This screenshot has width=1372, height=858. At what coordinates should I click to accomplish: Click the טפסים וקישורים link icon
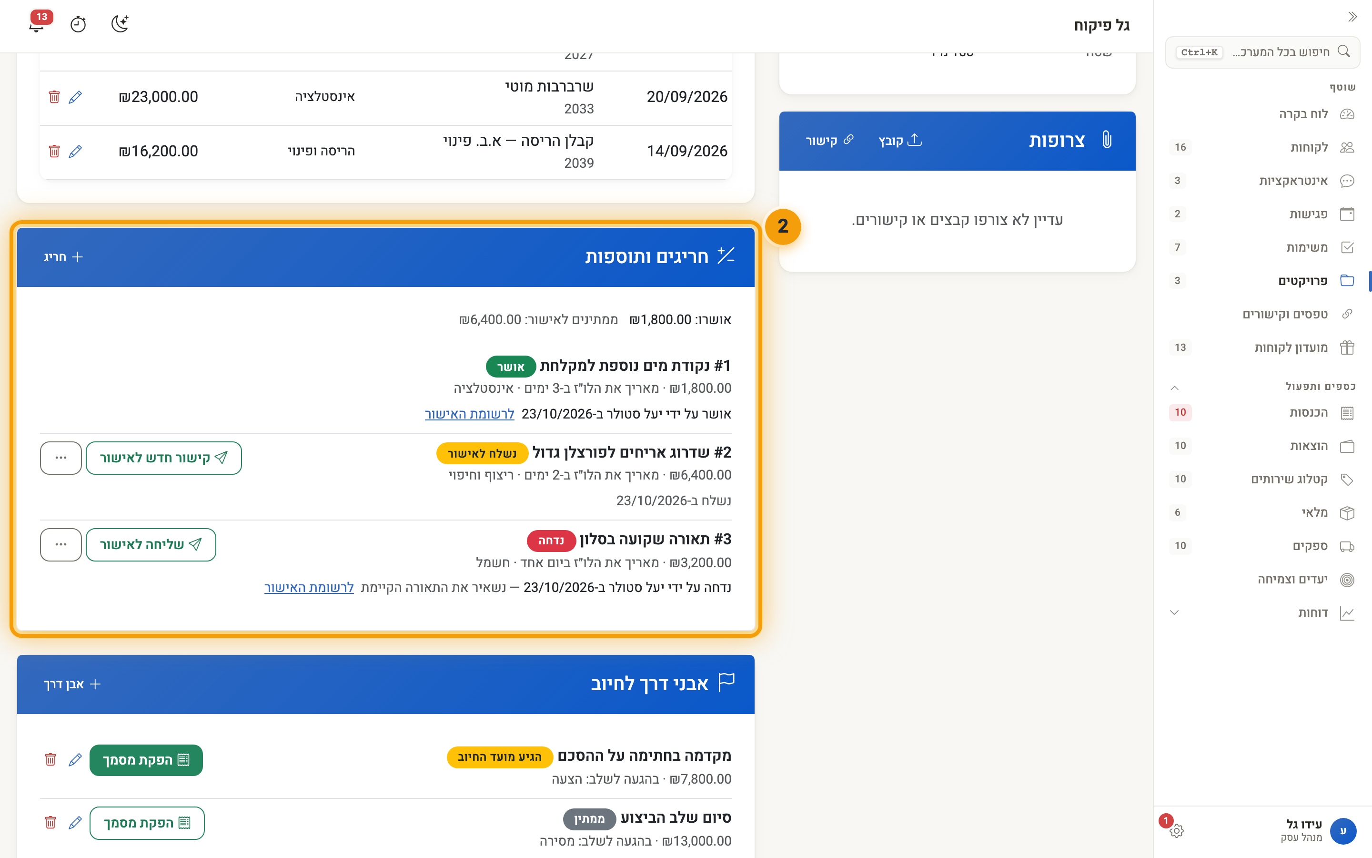coord(1347,315)
